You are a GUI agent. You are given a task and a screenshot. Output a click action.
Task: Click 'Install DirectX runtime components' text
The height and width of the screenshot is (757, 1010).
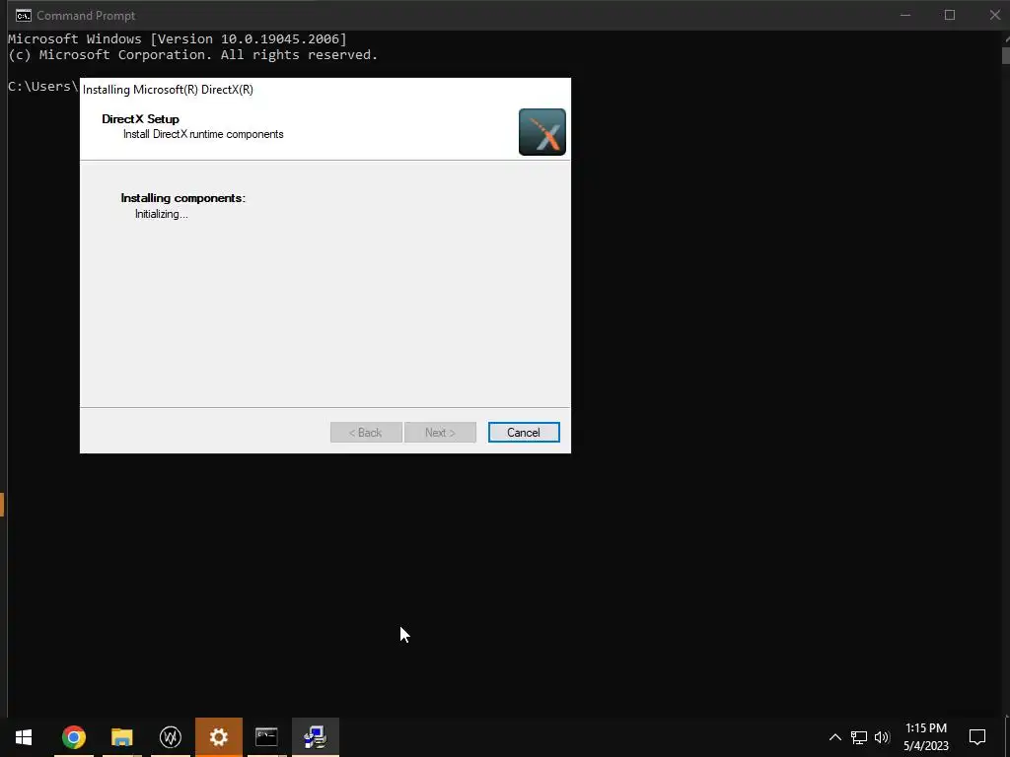point(203,134)
